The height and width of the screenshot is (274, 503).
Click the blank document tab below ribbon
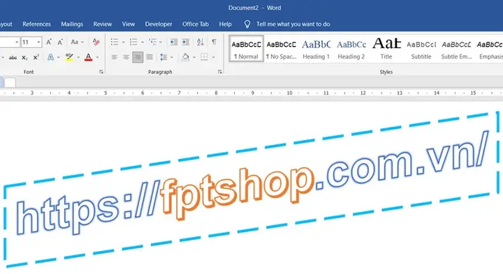[10, 82]
